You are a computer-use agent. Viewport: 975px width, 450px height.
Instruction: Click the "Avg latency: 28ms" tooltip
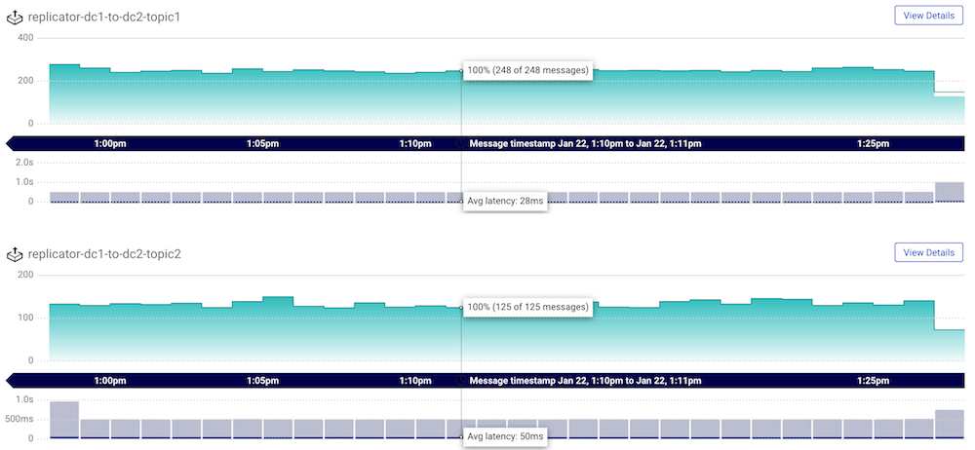(505, 201)
